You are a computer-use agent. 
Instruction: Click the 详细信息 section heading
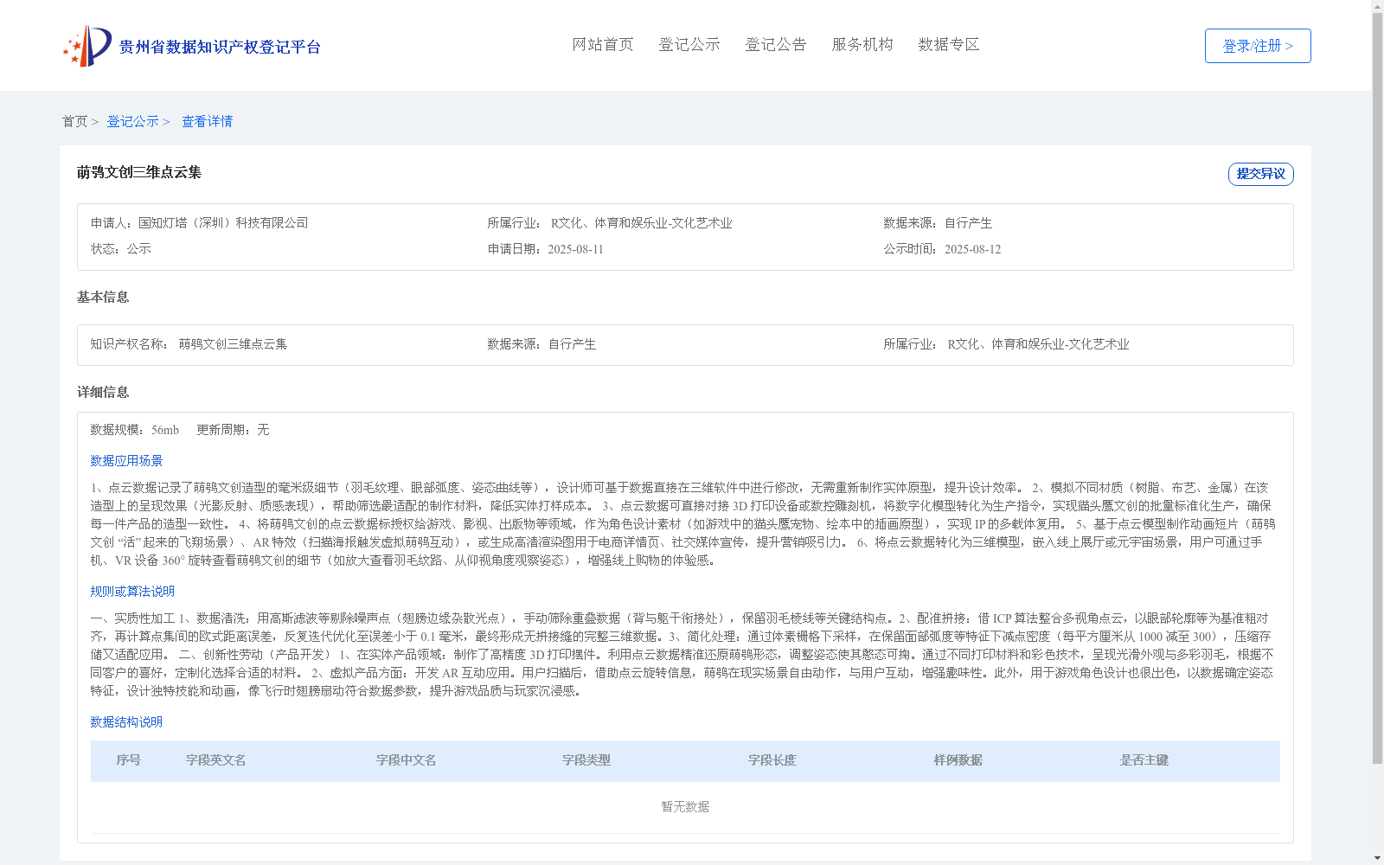pos(103,393)
